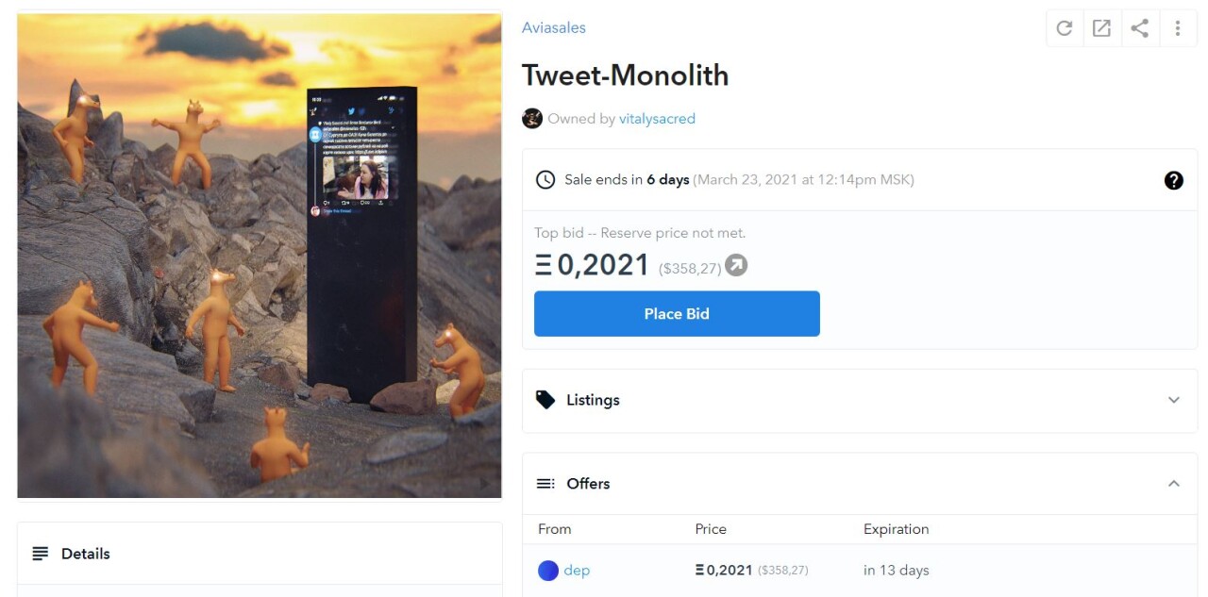Click the Listings price tag icon
Screen dimensions: 1208x597
545,400
